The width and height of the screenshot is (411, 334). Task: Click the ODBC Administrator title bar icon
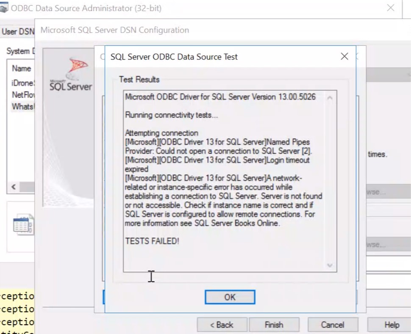(4, 7)
